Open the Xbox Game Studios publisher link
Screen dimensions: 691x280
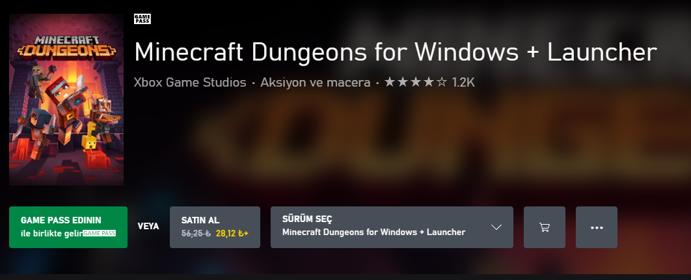point(190,82)
